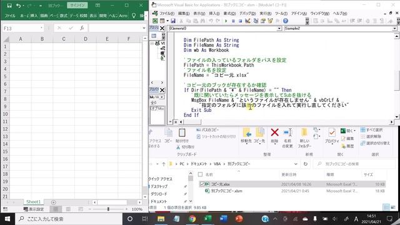Open Word from the taskbar
Image resolution: width=400 pixels, height=225 pixels.
(224, 219)
